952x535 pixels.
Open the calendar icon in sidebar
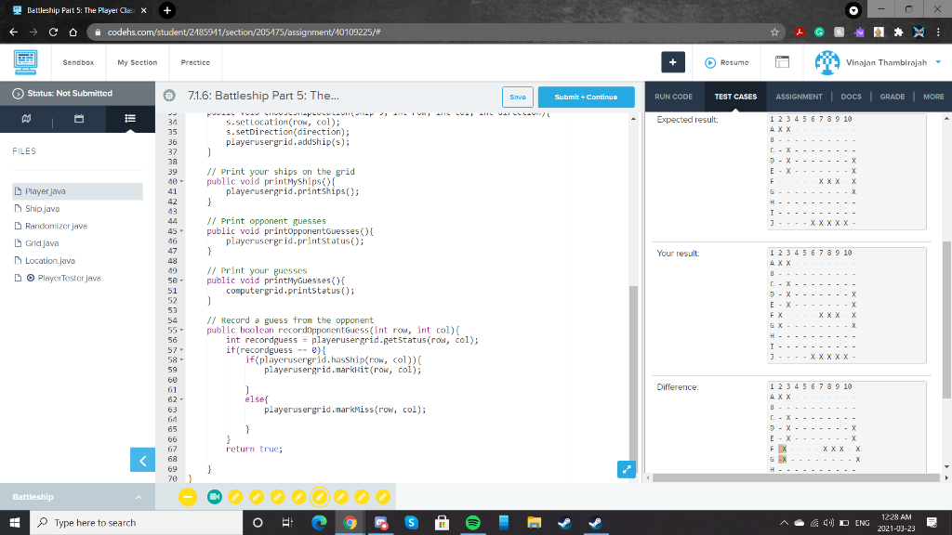(79, 118)
